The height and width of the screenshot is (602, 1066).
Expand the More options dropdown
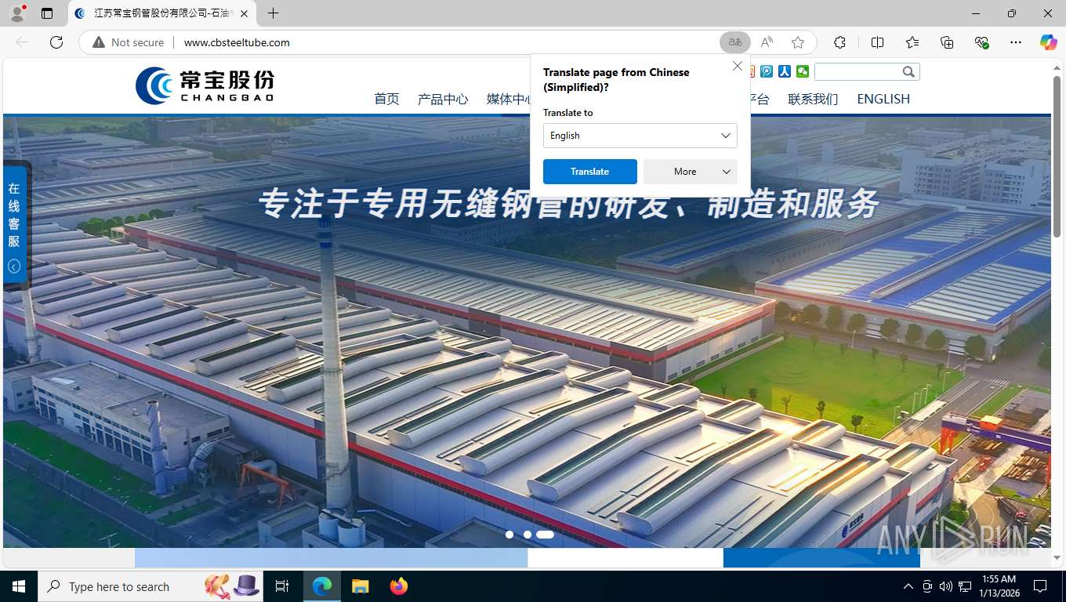691,172
